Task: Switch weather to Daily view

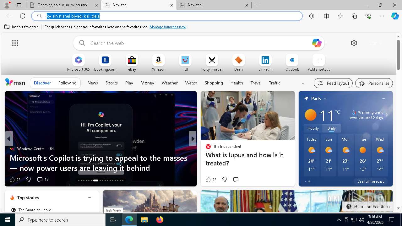Action: [x=332, y=128]
